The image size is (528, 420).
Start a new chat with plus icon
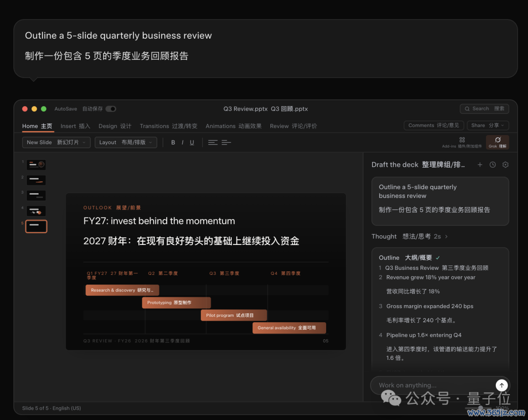pyautogui.click(x=480, y=165)
